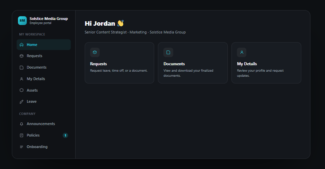This screenshot has width=325, height=169.
Task: Click the Documents file icon in sidebar
Action: tap(22, 68)
